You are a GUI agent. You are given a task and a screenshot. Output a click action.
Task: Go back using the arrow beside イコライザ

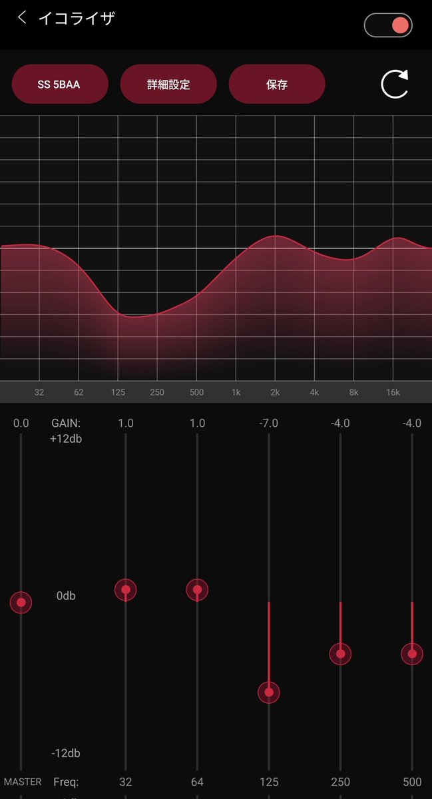click(x=22, y=17)
